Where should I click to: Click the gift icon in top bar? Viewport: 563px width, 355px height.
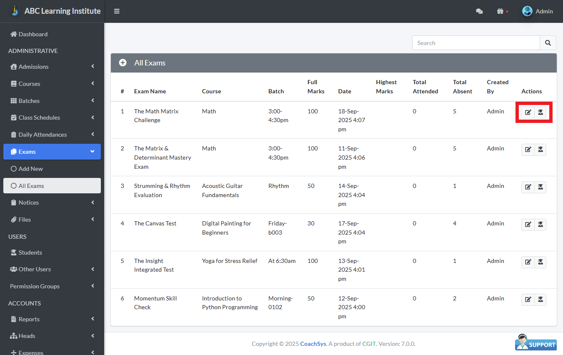(x=500, y=11)
